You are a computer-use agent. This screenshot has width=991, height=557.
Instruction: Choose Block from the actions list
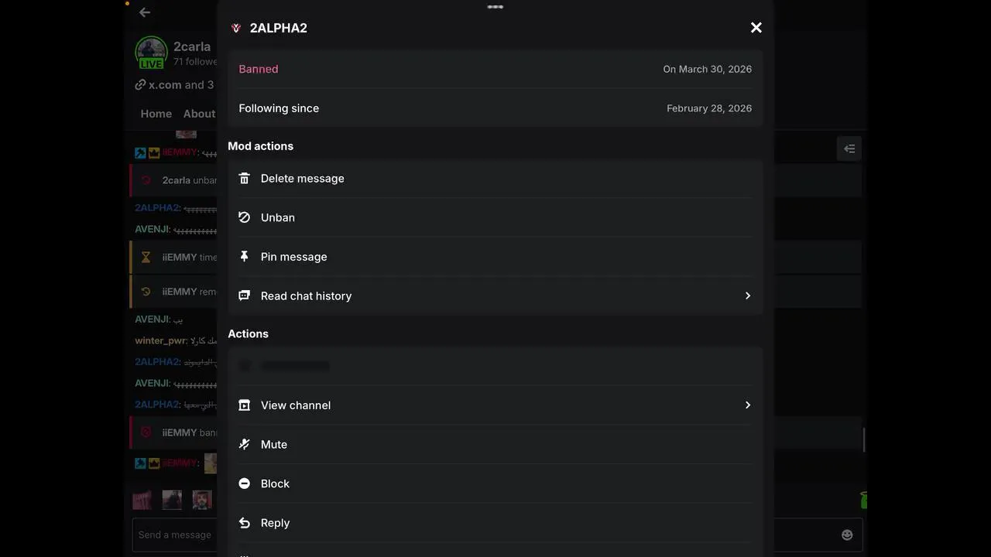coord(275,484)
